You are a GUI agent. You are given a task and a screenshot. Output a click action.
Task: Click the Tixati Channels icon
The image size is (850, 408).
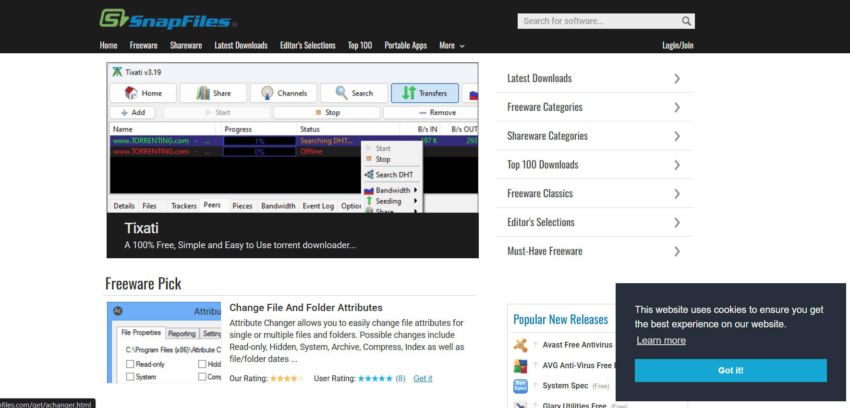pyautogui.click(x=267, y=93)
